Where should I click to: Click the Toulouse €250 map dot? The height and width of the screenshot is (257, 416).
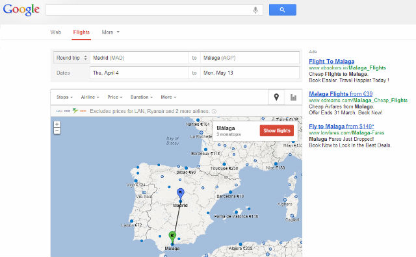tap(224, 164)
